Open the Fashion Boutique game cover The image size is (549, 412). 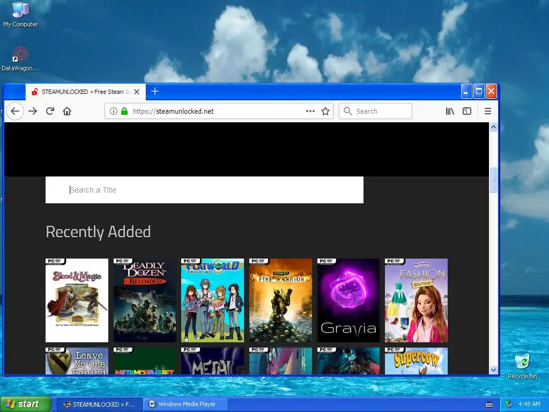(x=416, y=300)
